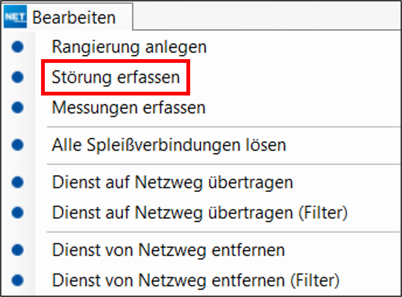Select Dienst von Netzweg entfernen

pos(168,250)
